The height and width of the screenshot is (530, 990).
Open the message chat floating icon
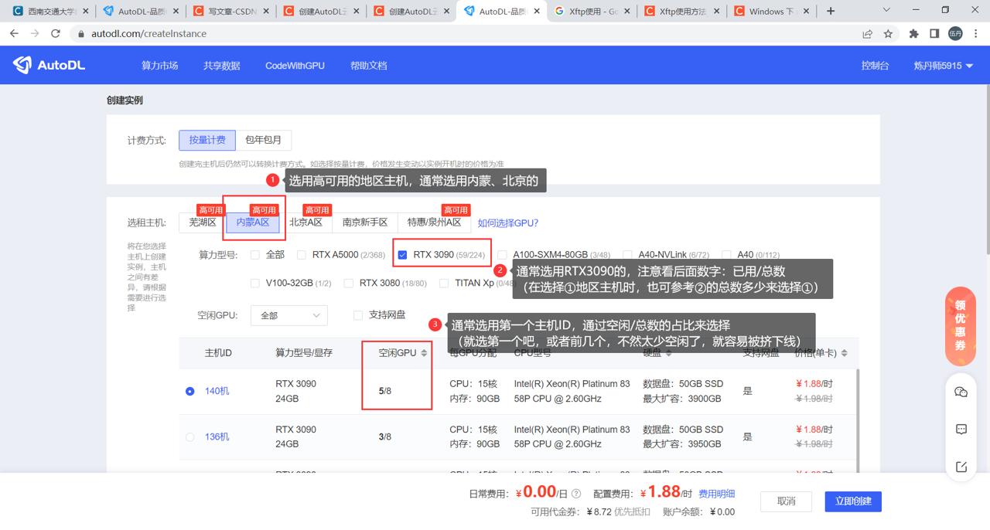pos(961,429)
